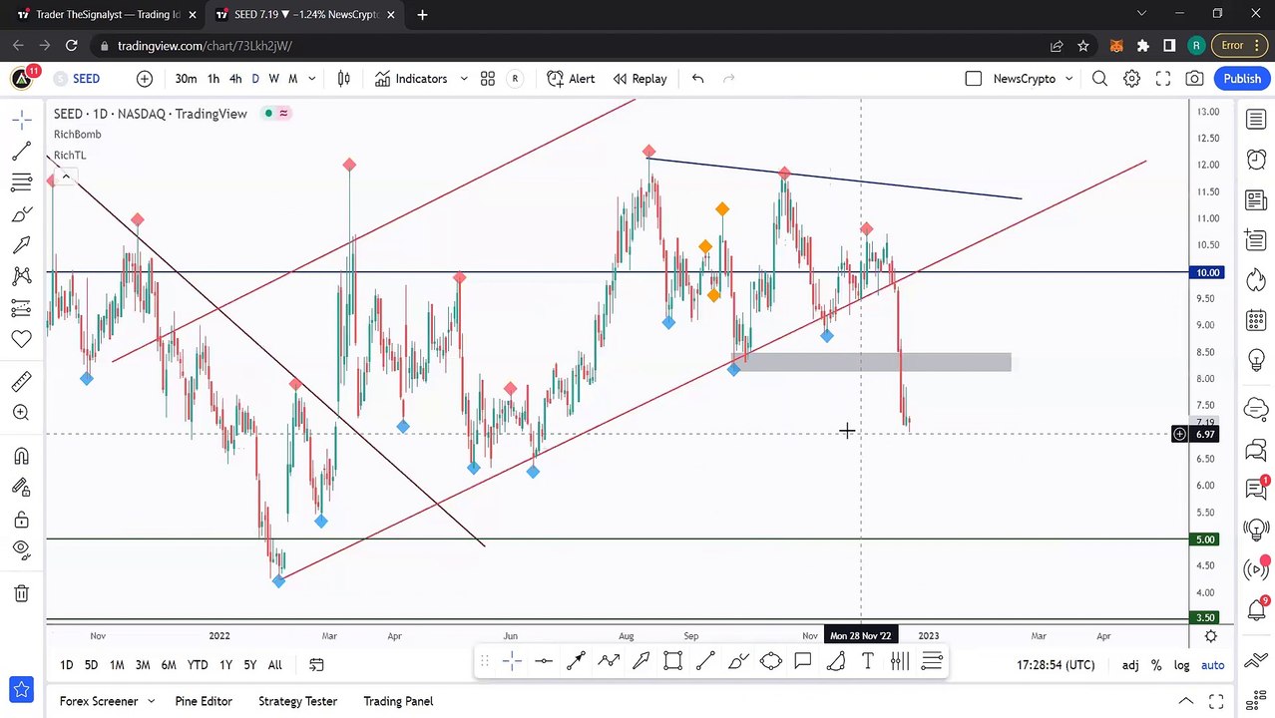The height and width of the screenshot is (718, 1275).
Task: Open the Indicators dialog
Action: 411,79
